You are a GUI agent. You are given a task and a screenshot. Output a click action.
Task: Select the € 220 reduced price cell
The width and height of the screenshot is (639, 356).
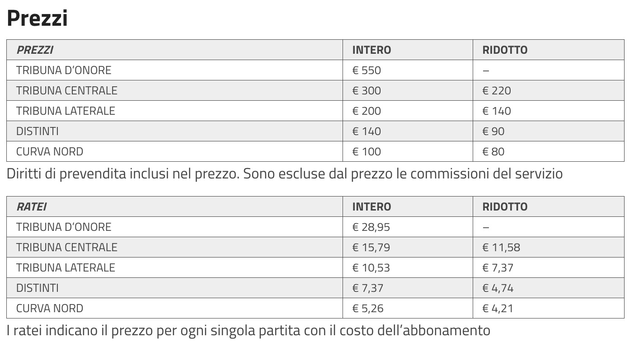click(x=497, y=90)
